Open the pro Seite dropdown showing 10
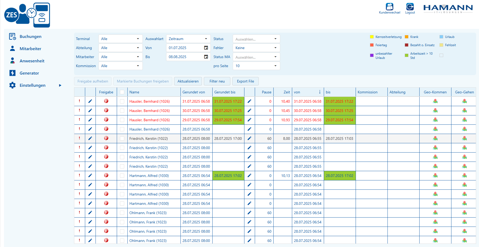This screenshot has width=479, height=247. pyautogui.click(x=256, y=66)
